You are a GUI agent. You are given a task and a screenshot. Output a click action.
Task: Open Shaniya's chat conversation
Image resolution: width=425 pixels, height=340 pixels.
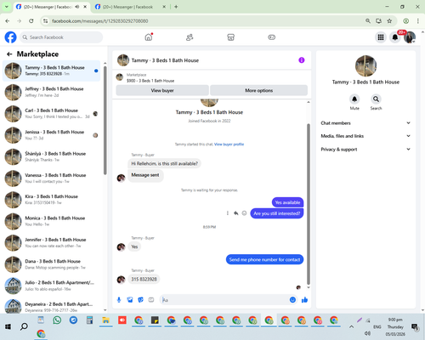52,156
